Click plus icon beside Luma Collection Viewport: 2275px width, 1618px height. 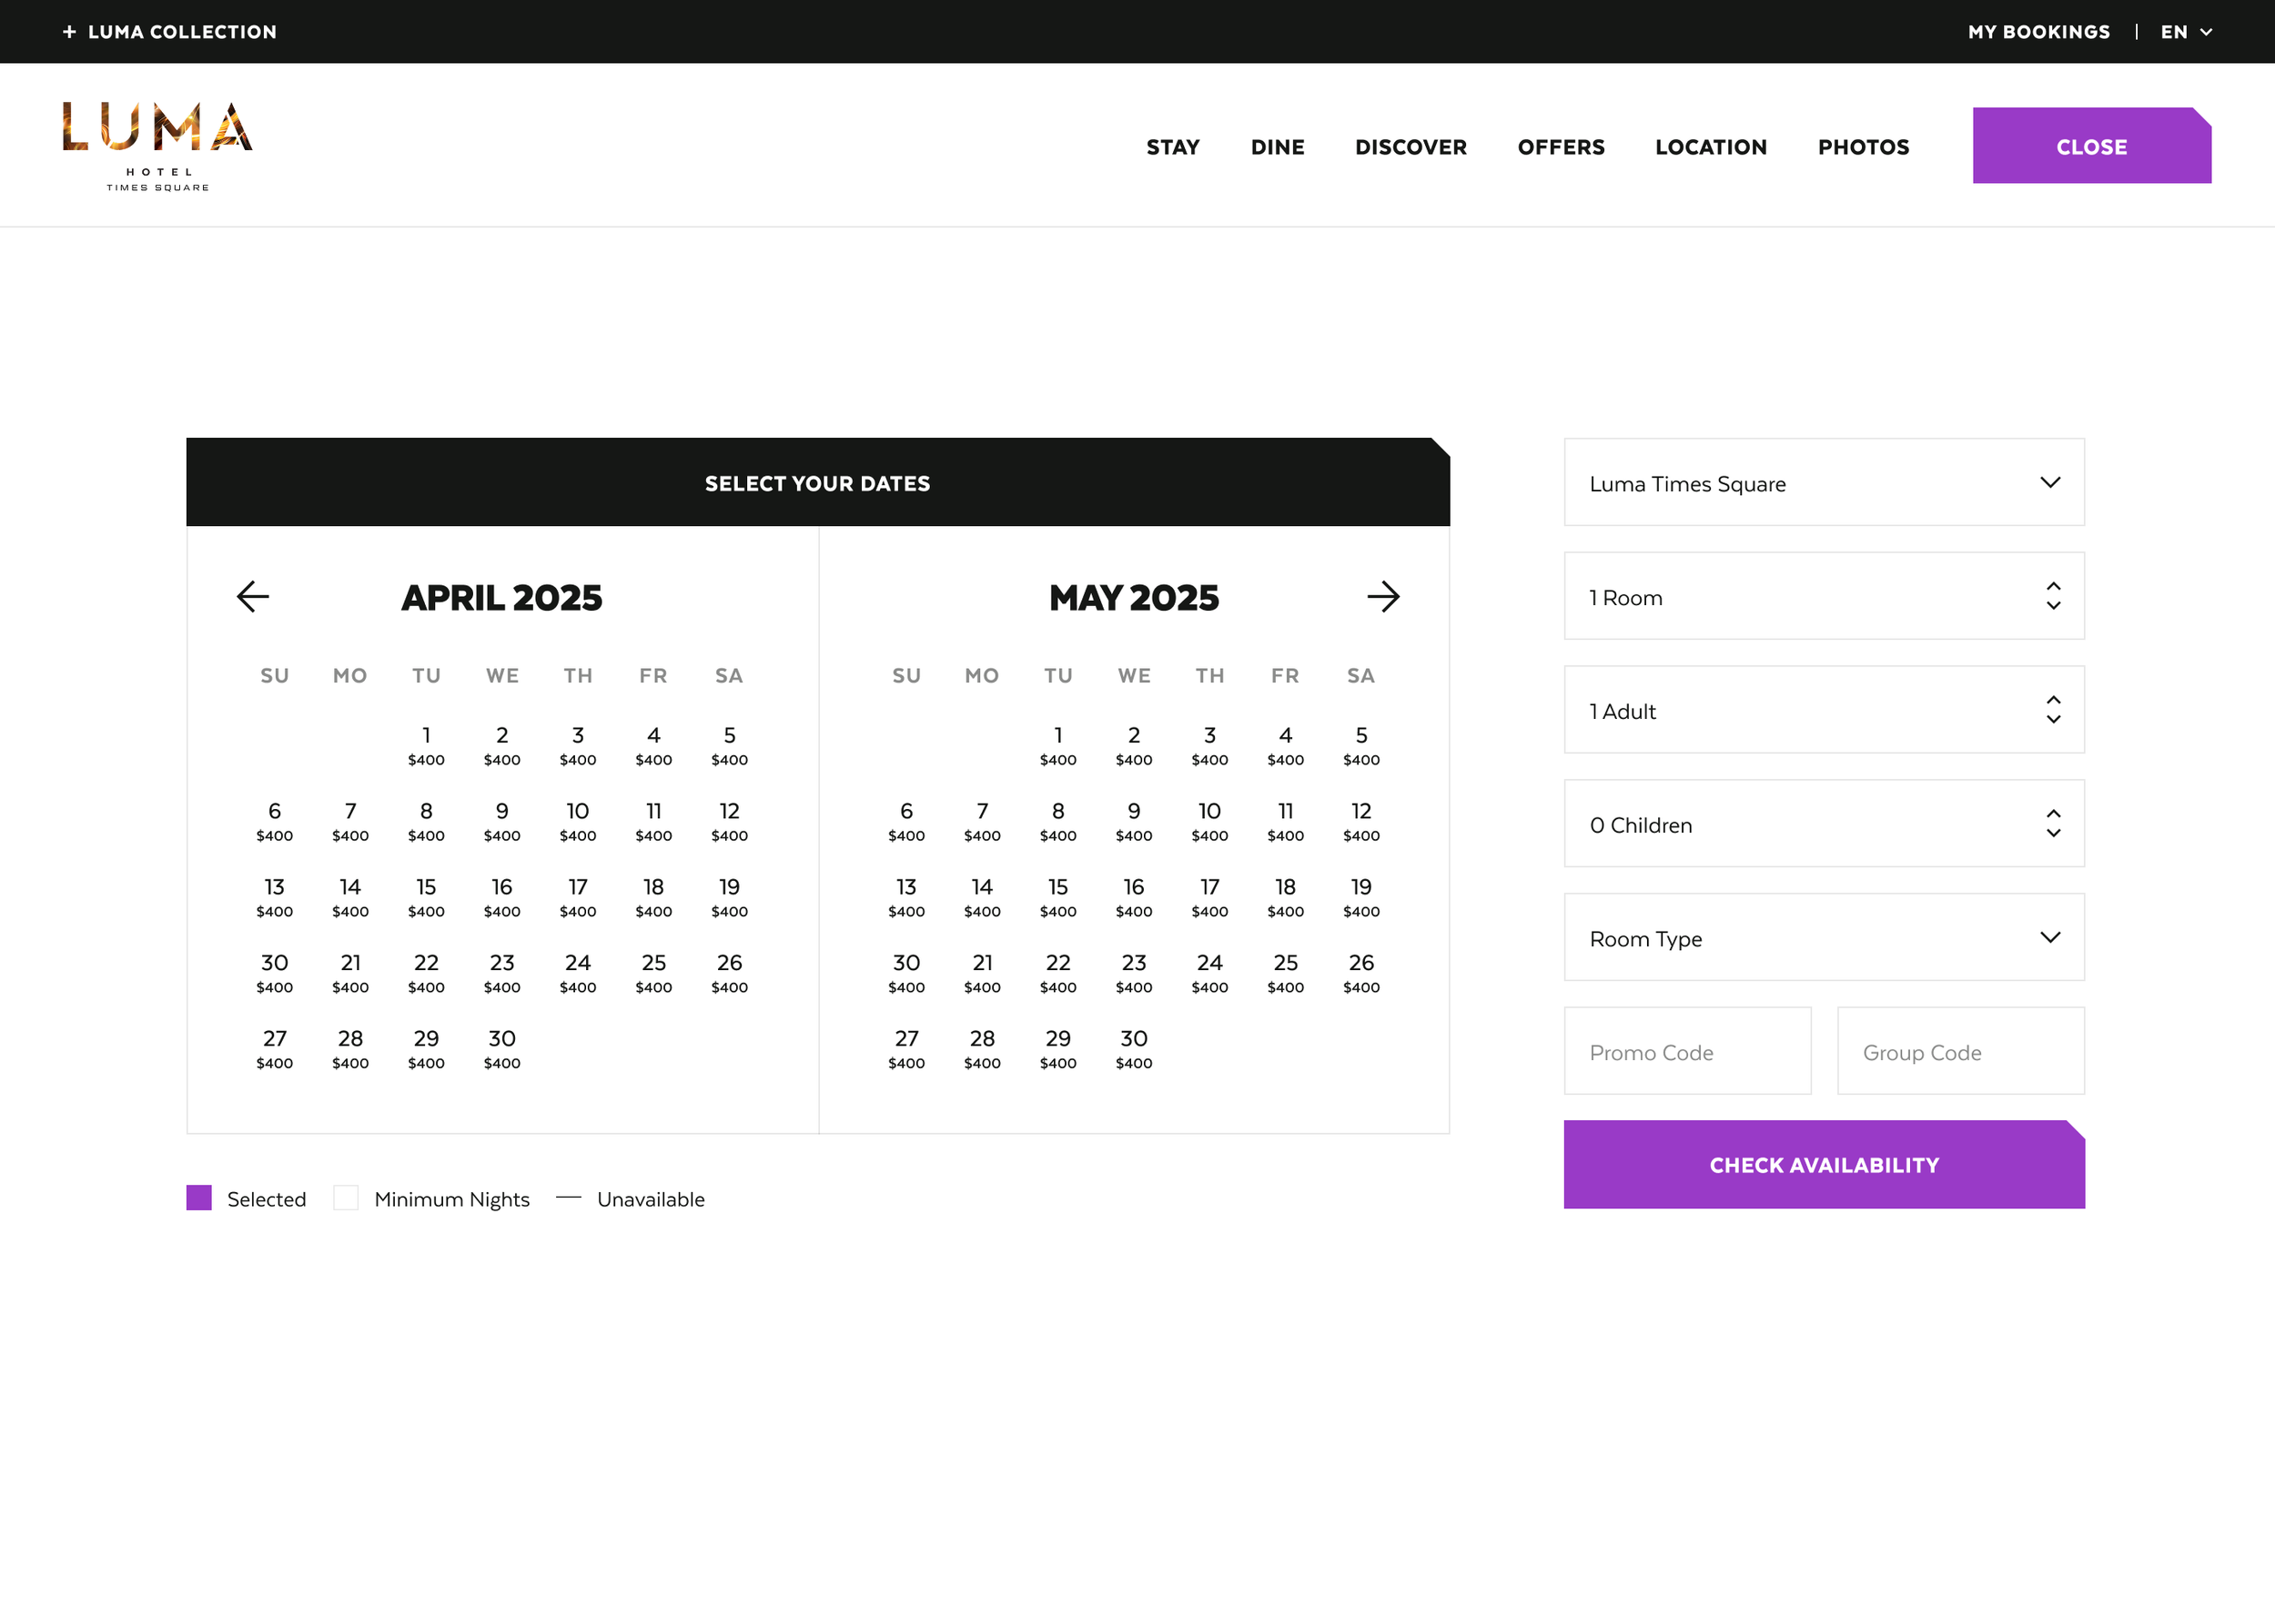coord(70,32)
